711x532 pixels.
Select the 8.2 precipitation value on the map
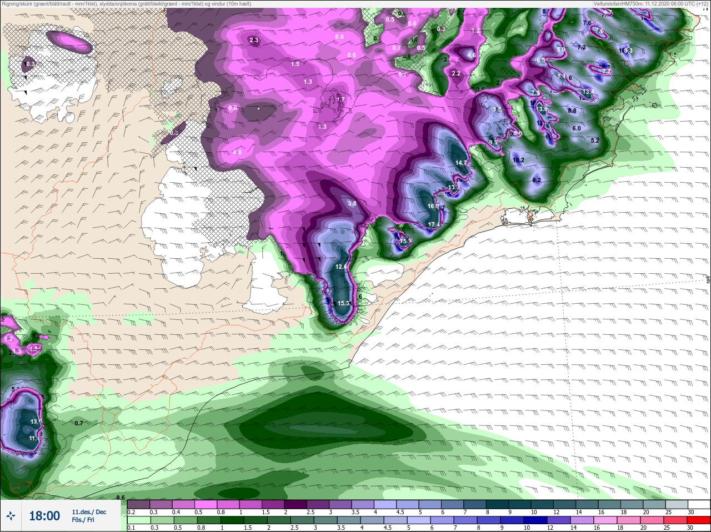[537, 180]
